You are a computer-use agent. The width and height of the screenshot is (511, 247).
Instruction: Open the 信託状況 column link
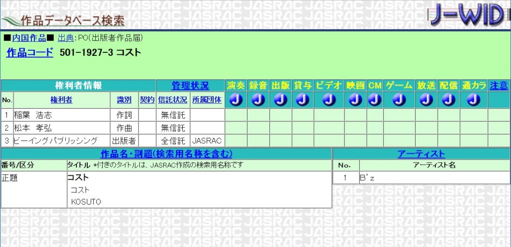click(173, 100)
